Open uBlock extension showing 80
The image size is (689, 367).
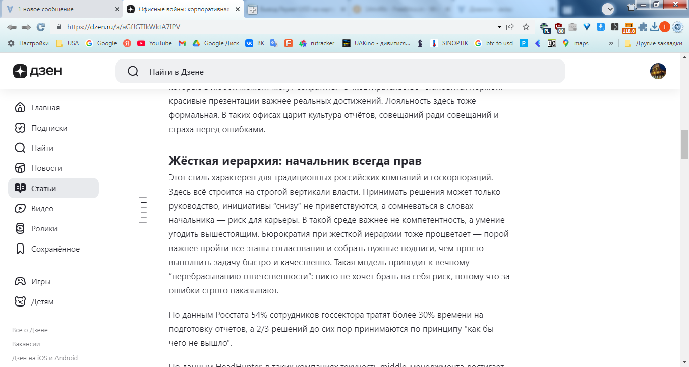pos(559,27)
